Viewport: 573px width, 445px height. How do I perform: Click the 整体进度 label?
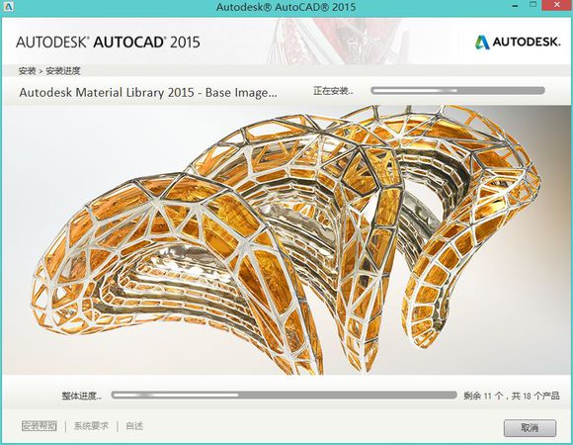pyautogui.click(x=82, y=396)
